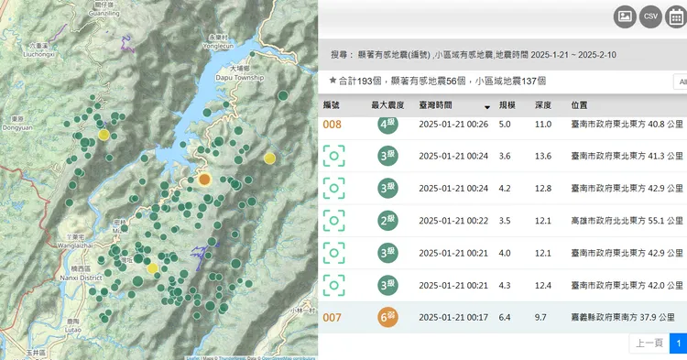
Task: Click time cell 2025-01-21 00:17
Action: (x=453, y=318)
